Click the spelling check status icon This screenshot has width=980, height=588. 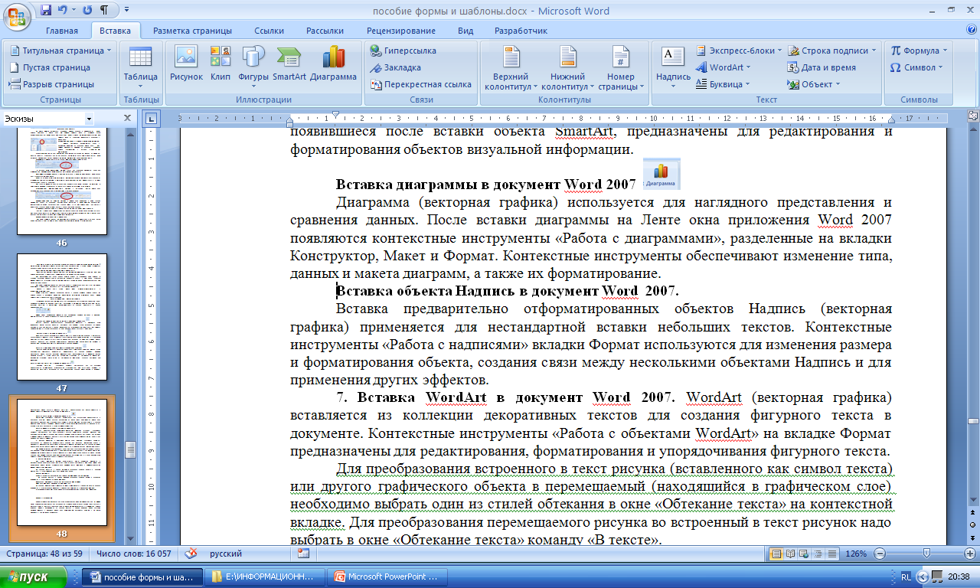coord(191,554)
